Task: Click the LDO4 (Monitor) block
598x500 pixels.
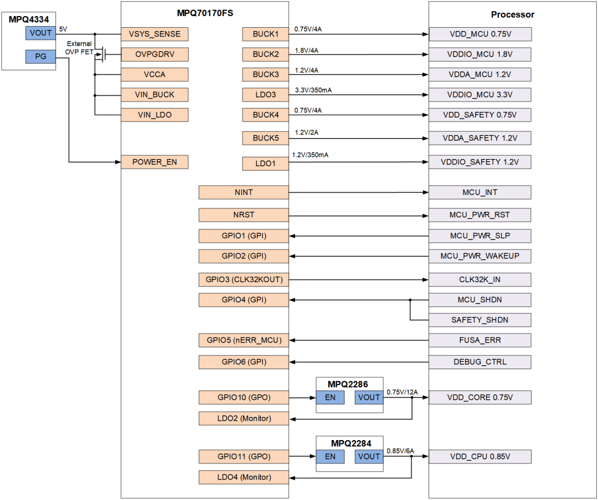Action: click(x=244, y=477)
